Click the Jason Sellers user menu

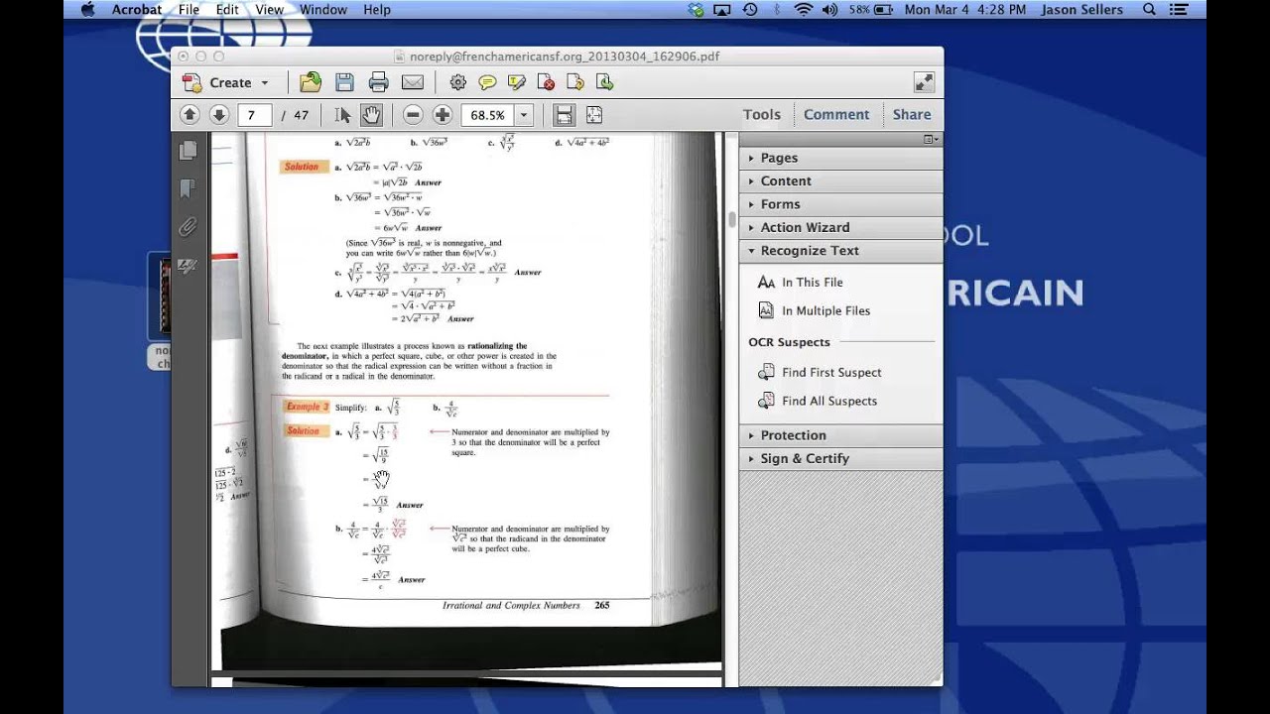(x=1082, y=9)
